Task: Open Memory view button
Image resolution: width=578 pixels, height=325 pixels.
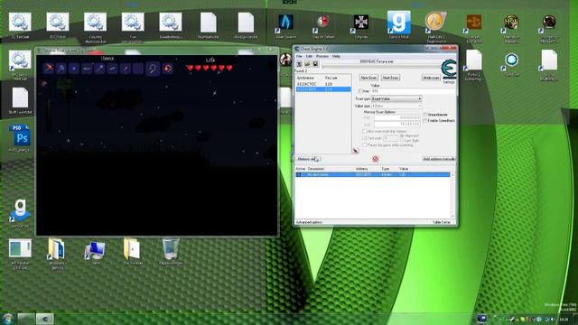Action: 309,159
